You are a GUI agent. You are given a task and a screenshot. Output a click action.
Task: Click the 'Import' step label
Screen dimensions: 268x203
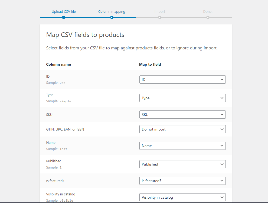pyautogui.click(x=160, y=12)
